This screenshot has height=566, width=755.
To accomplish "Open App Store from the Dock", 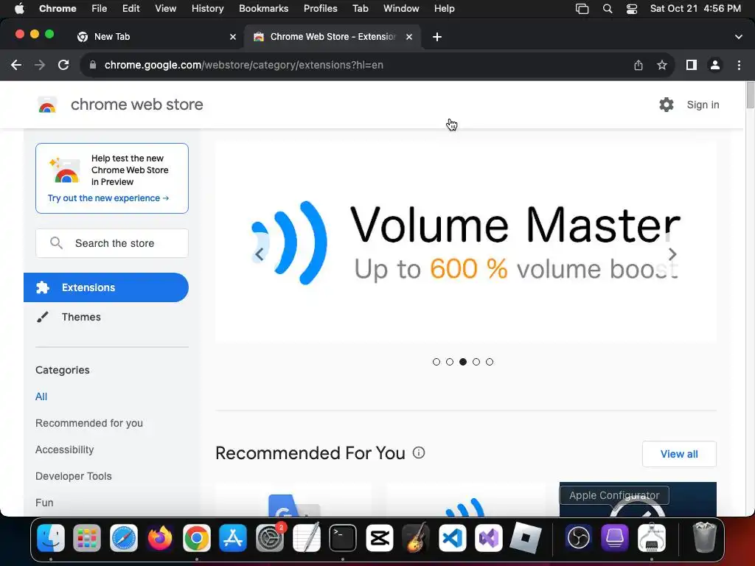I will [x=233, y=537].
